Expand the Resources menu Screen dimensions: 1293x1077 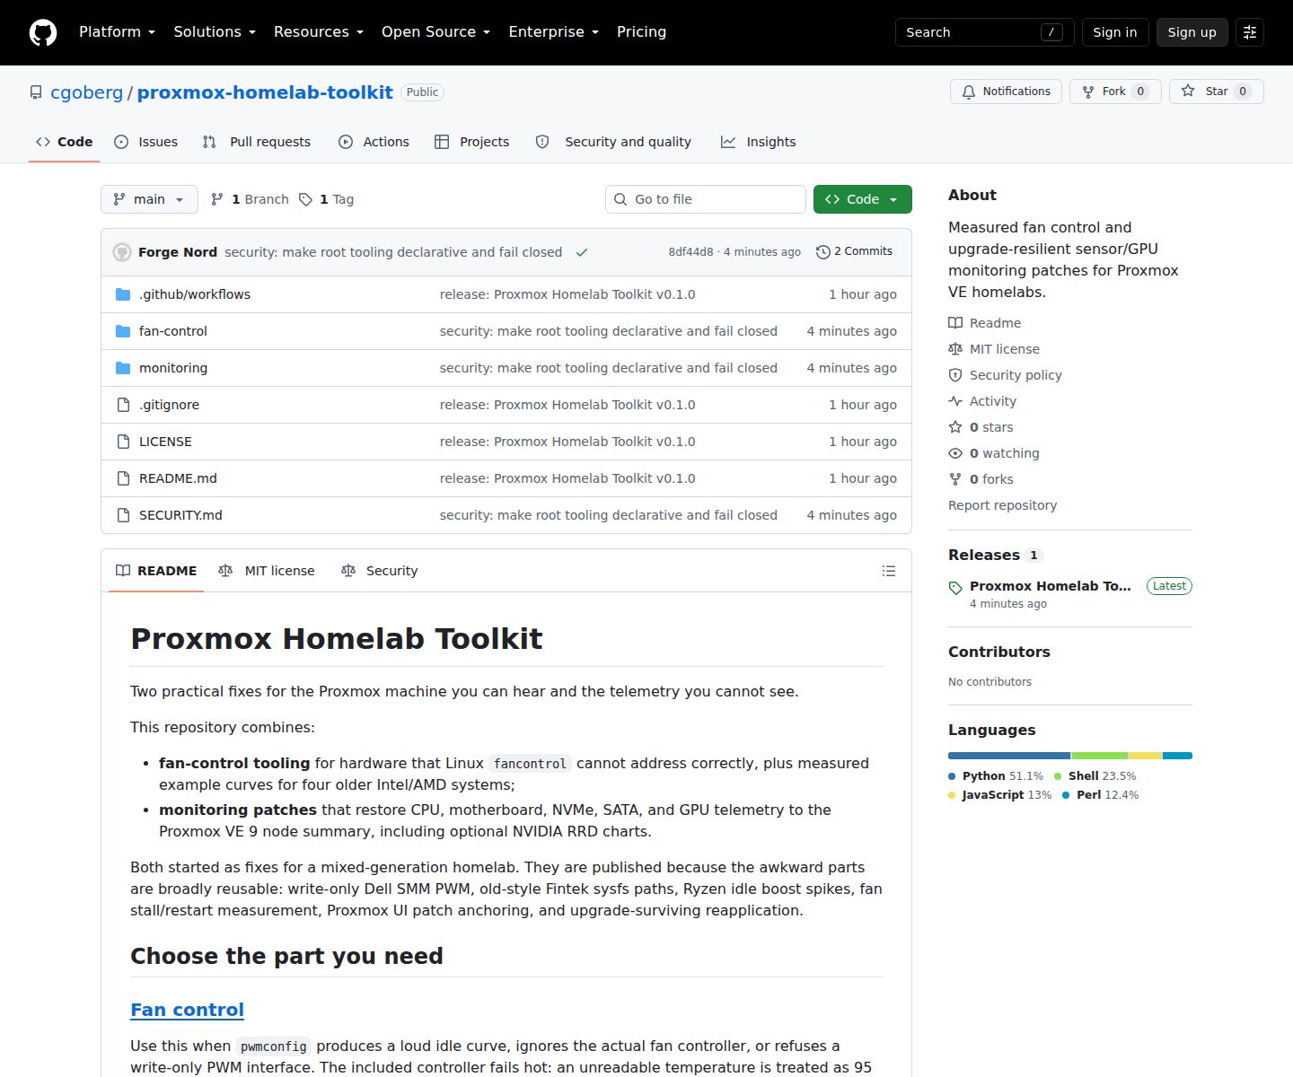point(319,32)
